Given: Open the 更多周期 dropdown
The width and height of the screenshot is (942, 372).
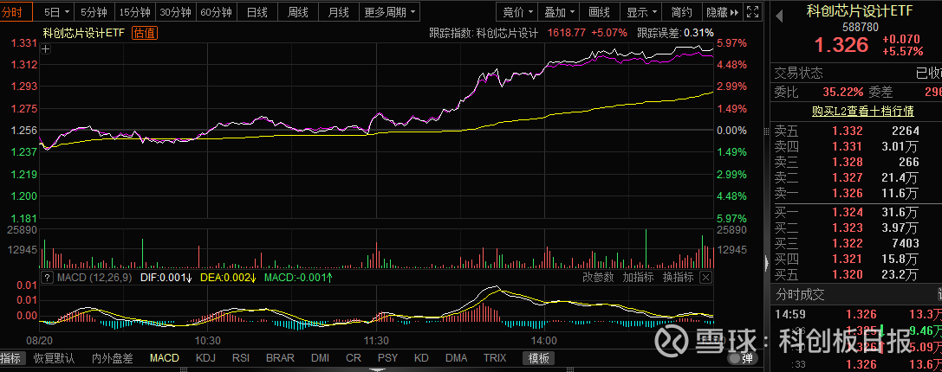Looking at the screenshot, I should click(x=390, y=12).
